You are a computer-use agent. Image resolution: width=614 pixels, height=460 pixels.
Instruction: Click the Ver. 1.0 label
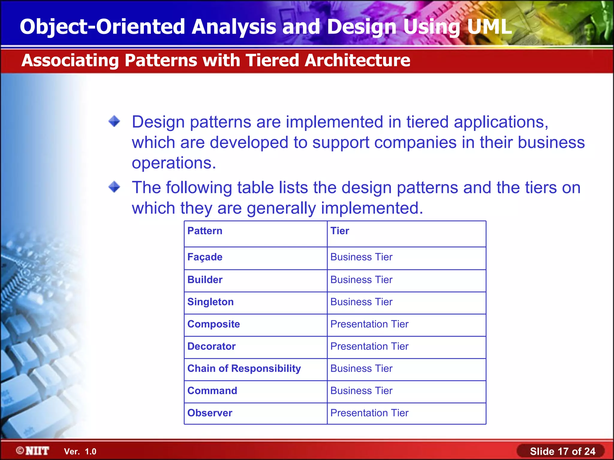80,451
